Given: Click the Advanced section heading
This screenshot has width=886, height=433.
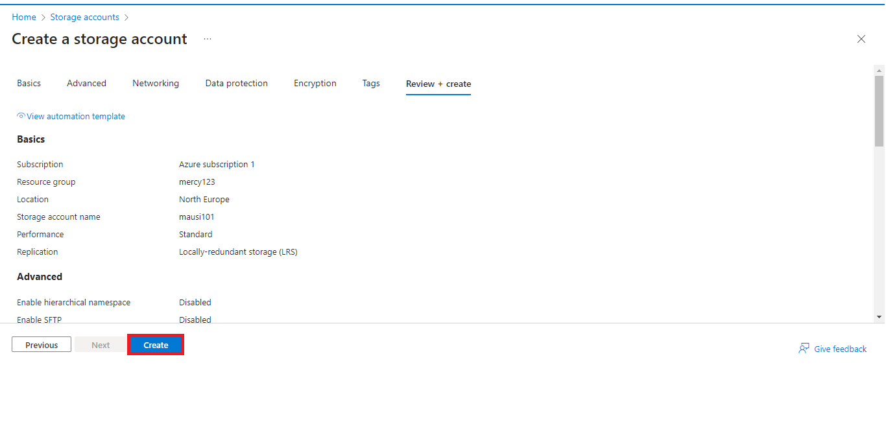Looking at the screenshot, I should (x=40, y=277).
